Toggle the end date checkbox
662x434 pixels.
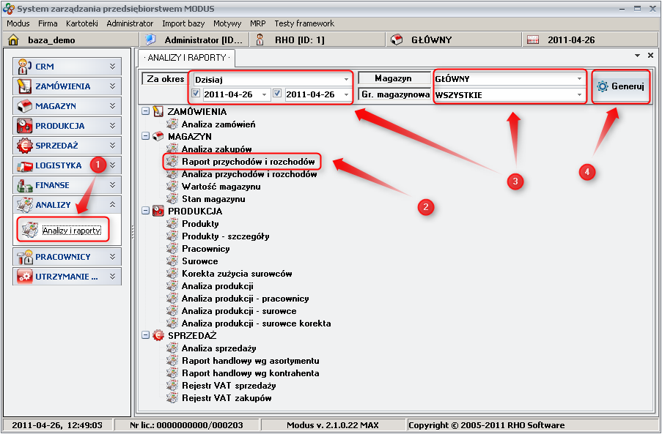coord(277,94)
